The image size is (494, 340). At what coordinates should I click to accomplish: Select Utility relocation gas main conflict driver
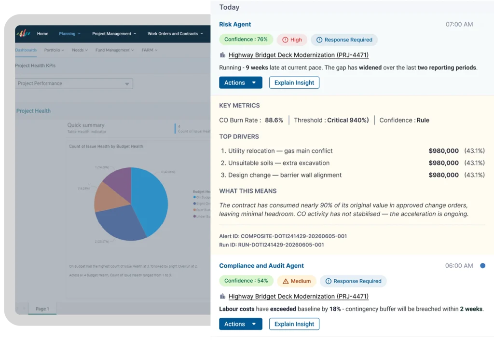pyautogui.click(x=353, y=151)
